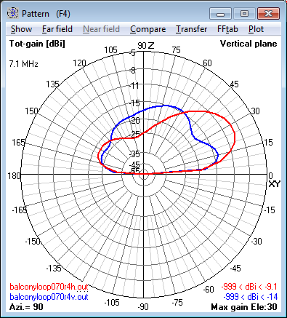The width and height of the screenshot is (287, 318).
Task: Click the -45 degree angle label
Action: 235,268
